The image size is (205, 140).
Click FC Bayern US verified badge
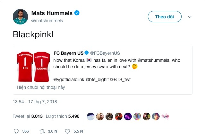pyautogui.click(x=87, y=53)
